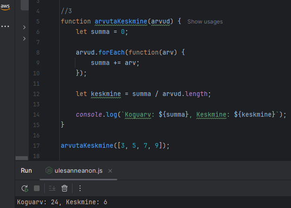Viewport: 291px width, 208px height.
Task: Expand the second collapsed project tree node
Action: [x=24, y=39]
